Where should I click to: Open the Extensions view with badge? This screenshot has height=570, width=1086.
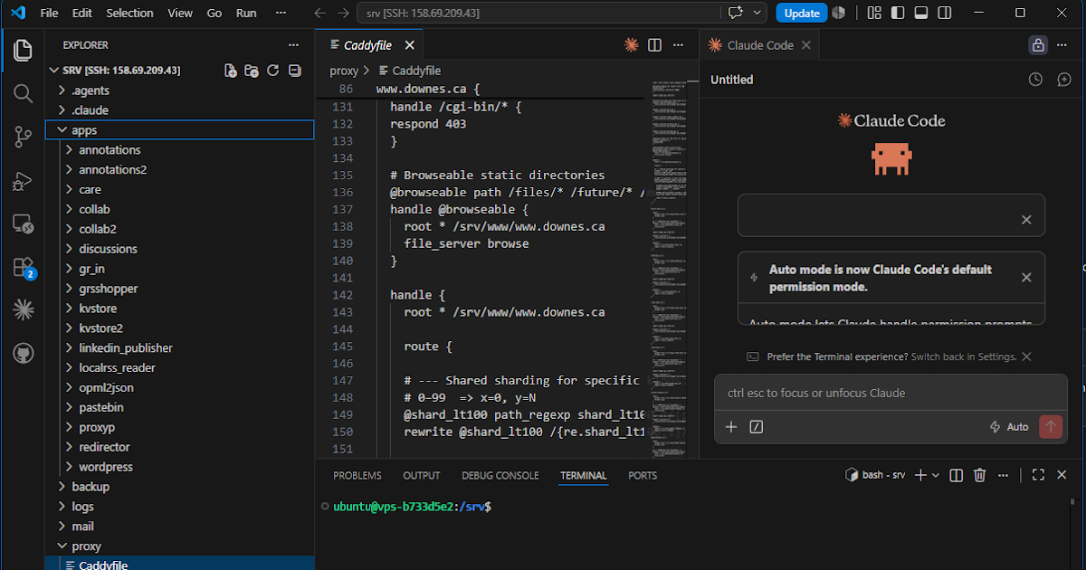[x=24, y=268]
